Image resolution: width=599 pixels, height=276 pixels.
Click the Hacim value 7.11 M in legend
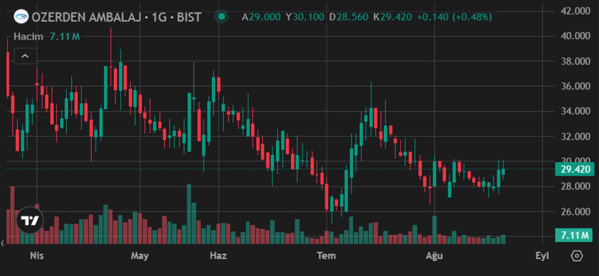coord(64,36)
